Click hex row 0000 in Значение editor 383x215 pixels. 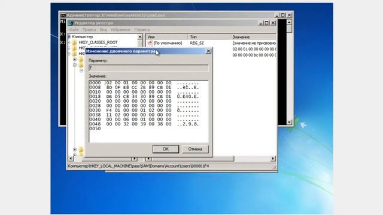(144, 83)
